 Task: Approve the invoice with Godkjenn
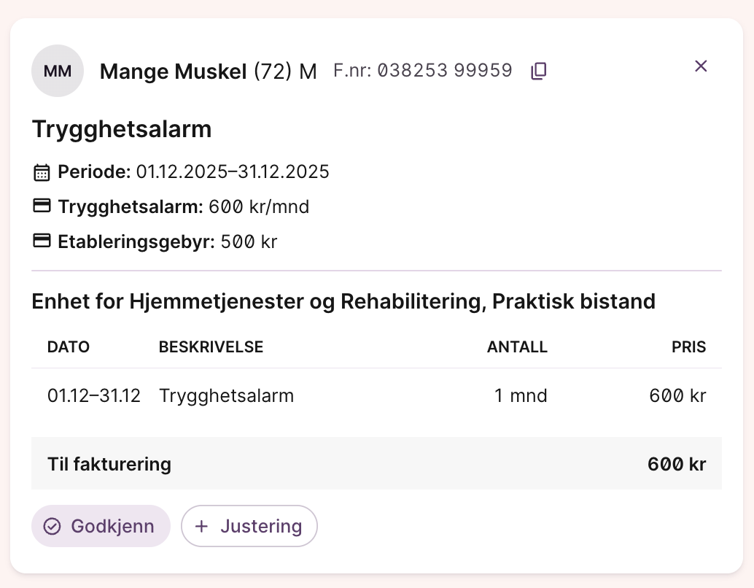tap(101, 526)
